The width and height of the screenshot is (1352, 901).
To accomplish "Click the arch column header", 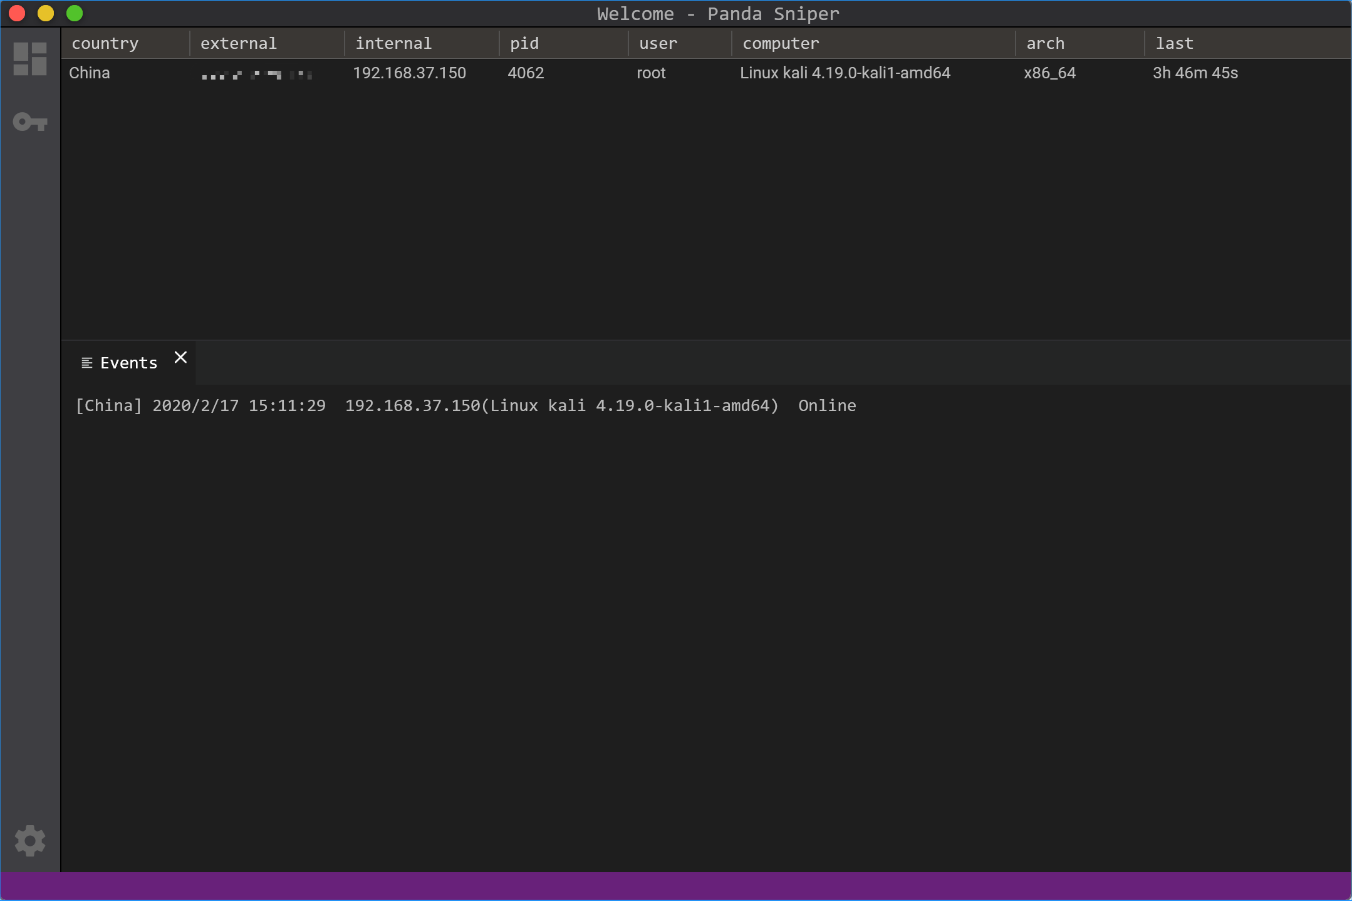I will coord(1045,43).
